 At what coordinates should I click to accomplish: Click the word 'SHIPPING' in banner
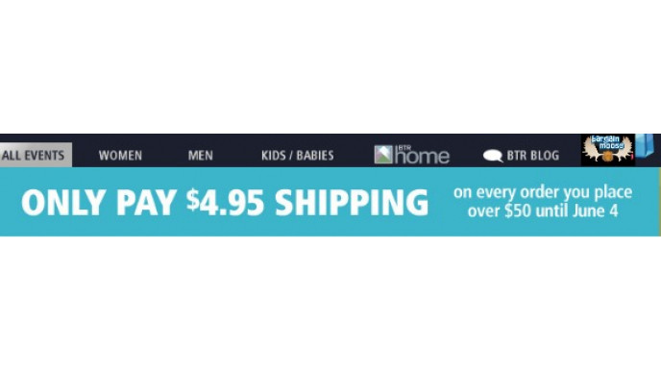(x=352, y=203)
